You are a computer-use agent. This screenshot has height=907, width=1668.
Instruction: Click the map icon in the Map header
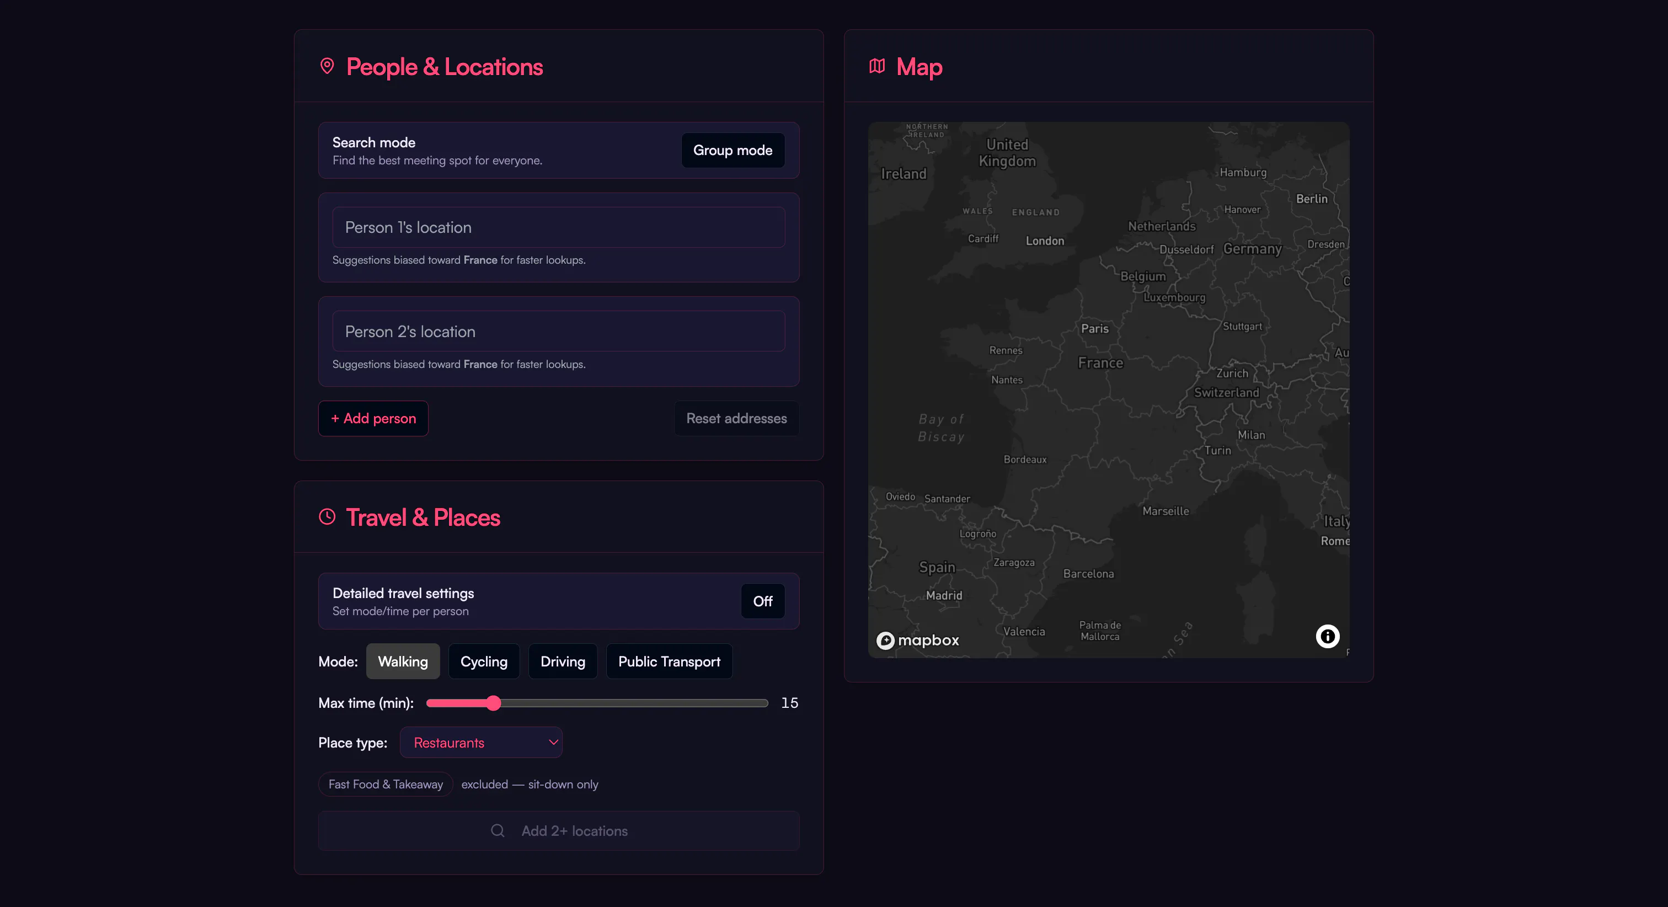(x=876, y=66)
